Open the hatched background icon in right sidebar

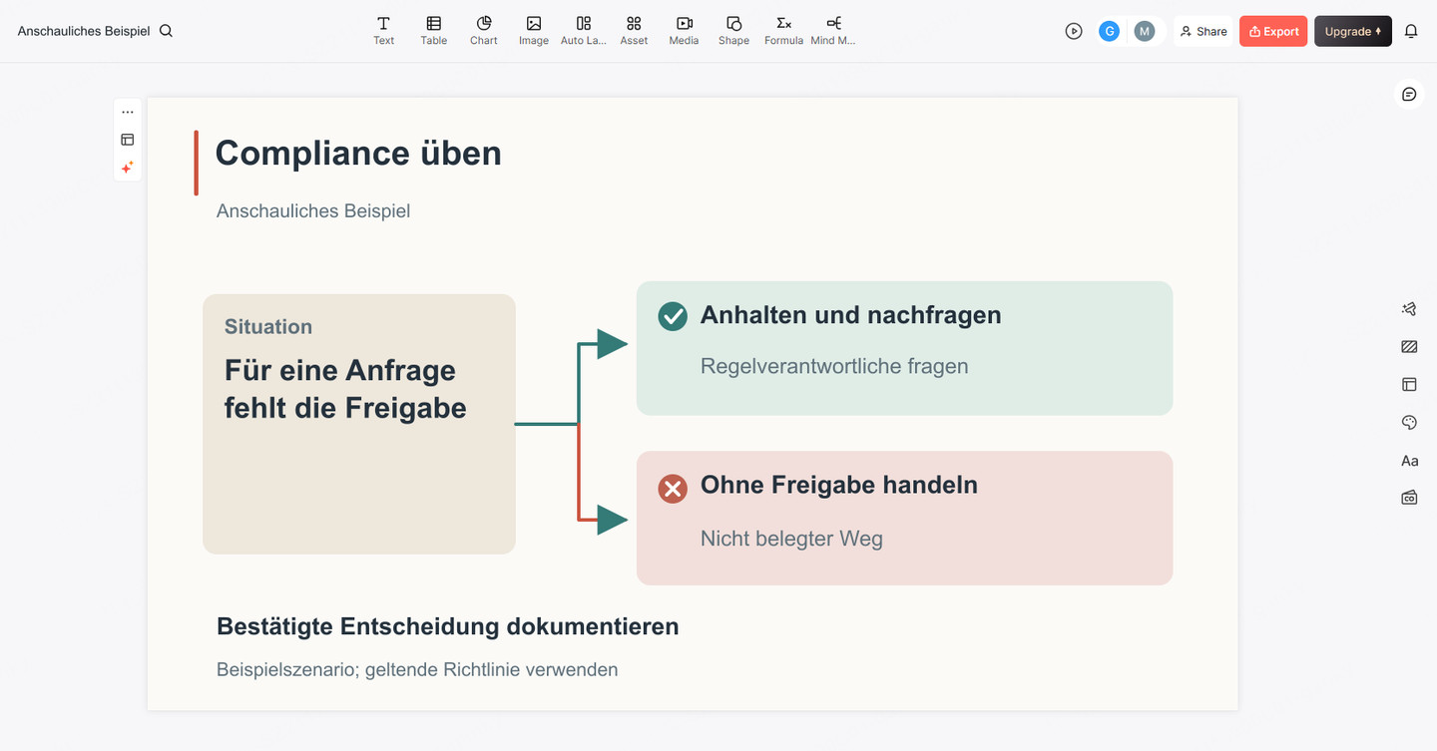point(1409,347)
